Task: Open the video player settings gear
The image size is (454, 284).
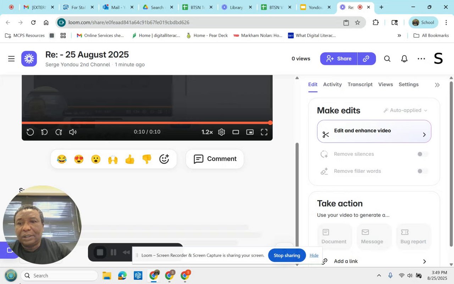Action: pyautogui.click(x=222, y=132)
